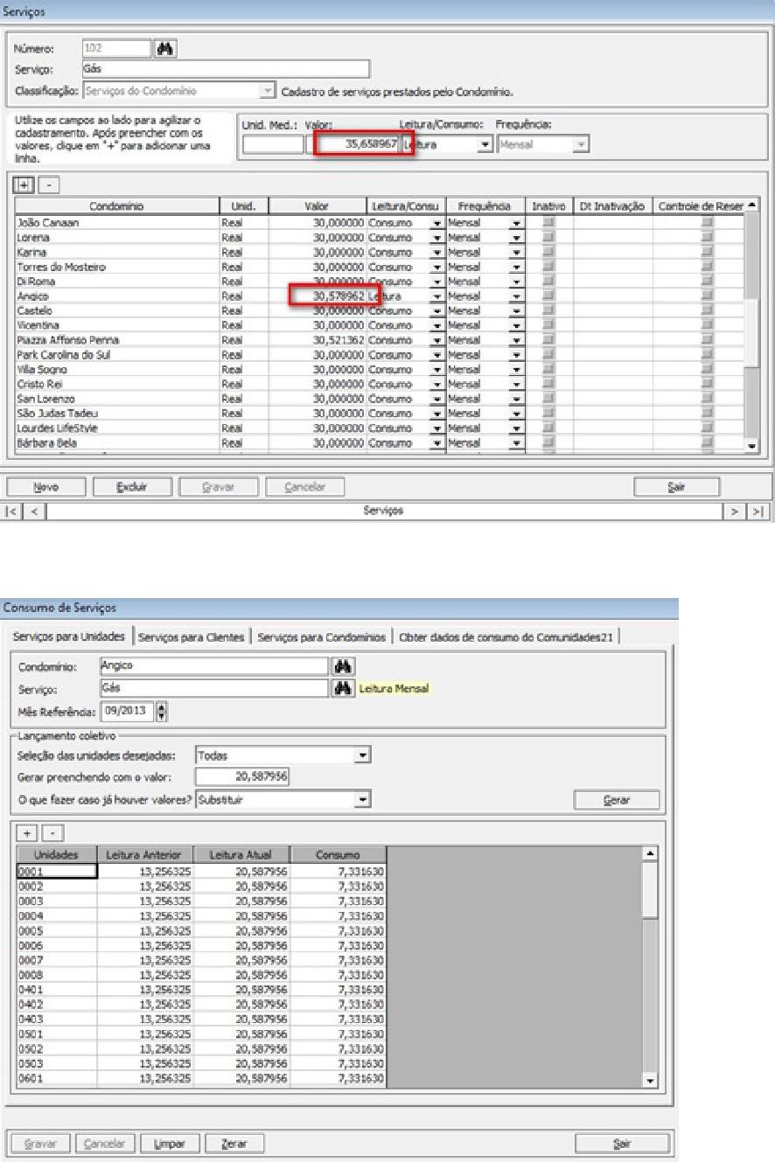Image resolution: width=775 pixels, height=1162 pixels.
Task: Select the Torres do Mosteiro row
Action: pyautogui.click(x=380, y=267)
